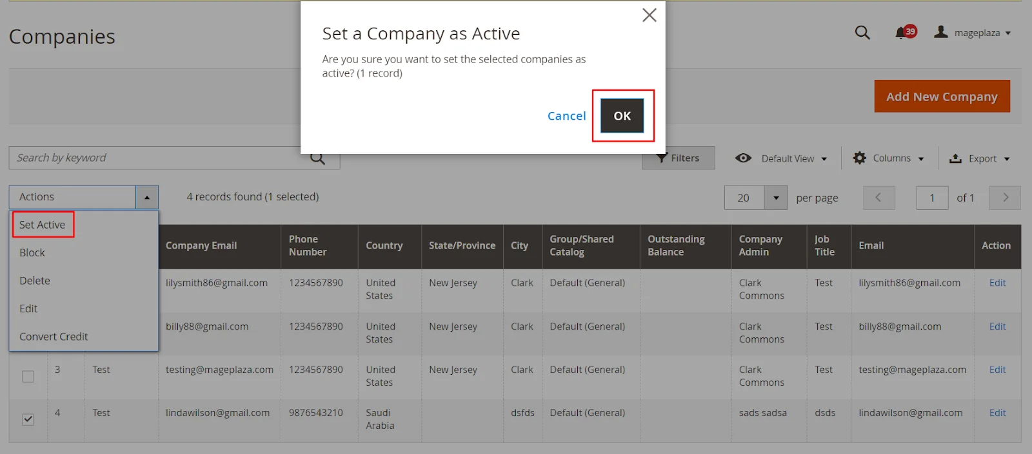Close the Set a Company as Active dialog
The width and height of the screenshot is (1032, 454).
649,15
